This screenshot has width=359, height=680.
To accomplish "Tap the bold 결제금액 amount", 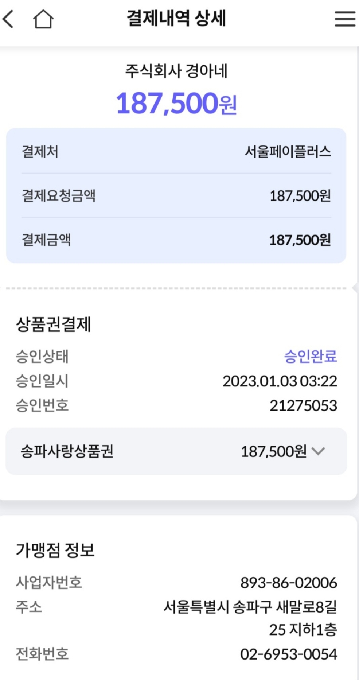I will (x=300, y=240).
